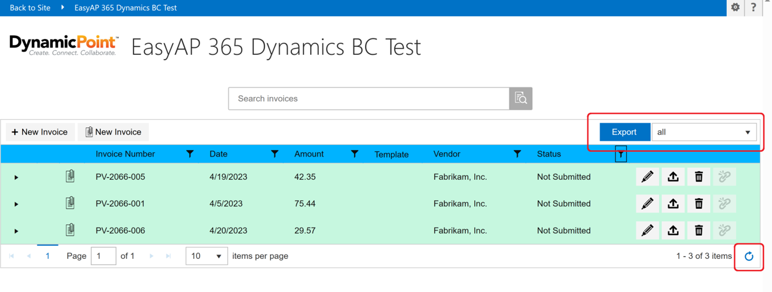This screenshot has height=292, width=772.
Task: Click the refresh icon below the grid
Action: pyautogui.click(x=749, y=257)
